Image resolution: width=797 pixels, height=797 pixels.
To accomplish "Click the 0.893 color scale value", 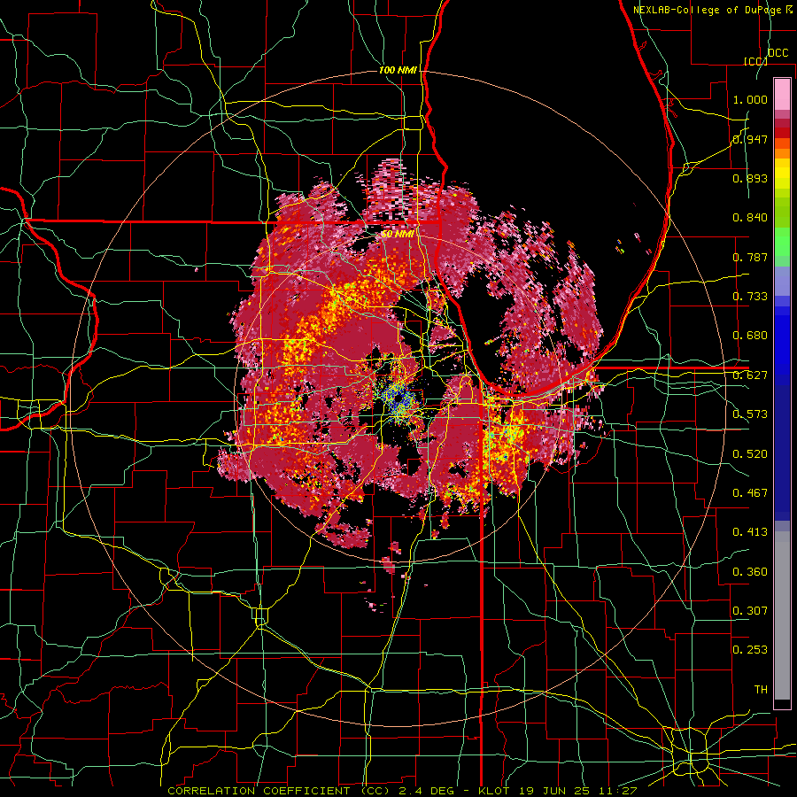I will (x=750, y=178).
